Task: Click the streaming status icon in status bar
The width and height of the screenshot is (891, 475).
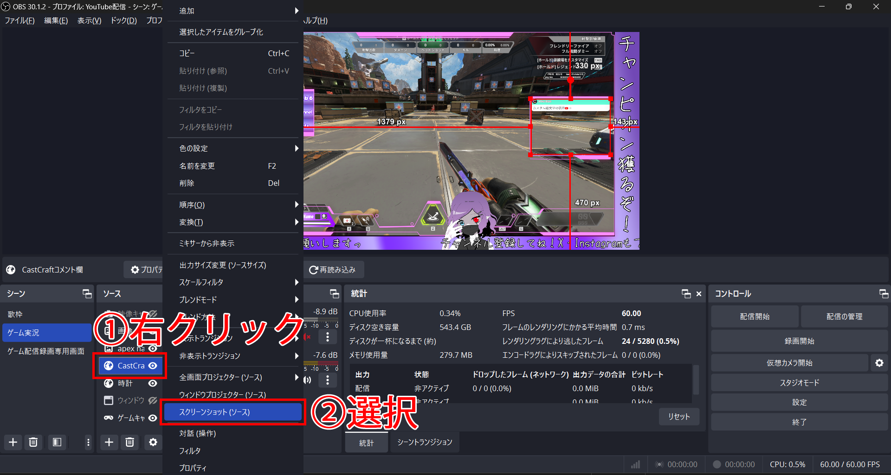Action: tap(659, 464)
